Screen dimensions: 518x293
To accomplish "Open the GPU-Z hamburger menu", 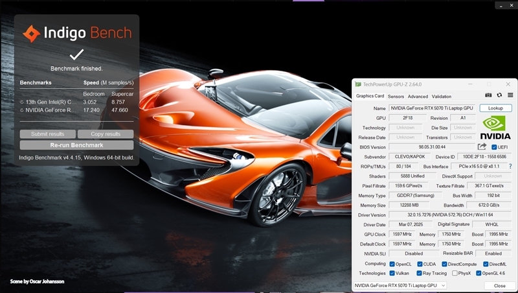I will (x=510, y=96).
